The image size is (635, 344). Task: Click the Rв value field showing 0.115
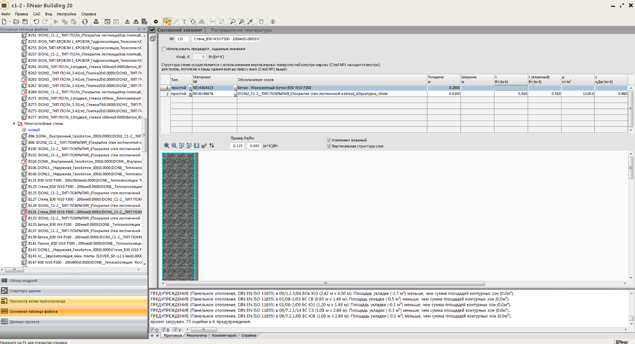(238, 146)
